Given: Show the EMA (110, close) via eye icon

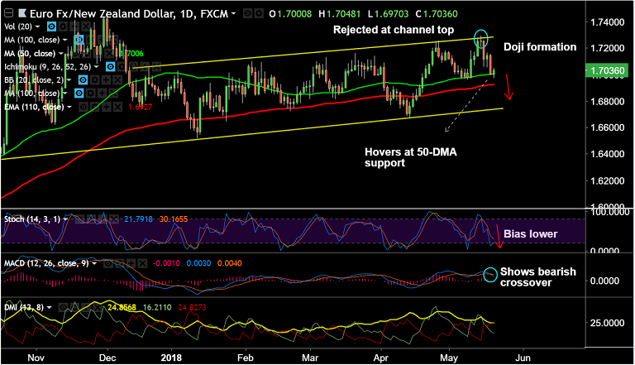Looking at the screenshot, I should 83,107.
